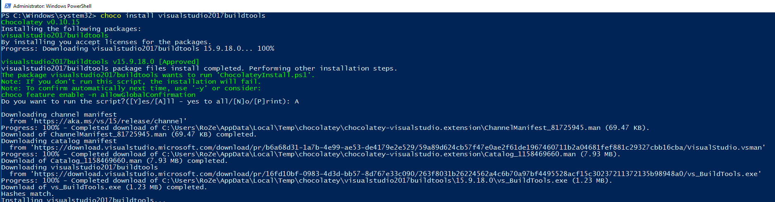Click the 'Installing visualstudio2017buildtools...' last line
The image size is (775, 202).
(83, 200)
